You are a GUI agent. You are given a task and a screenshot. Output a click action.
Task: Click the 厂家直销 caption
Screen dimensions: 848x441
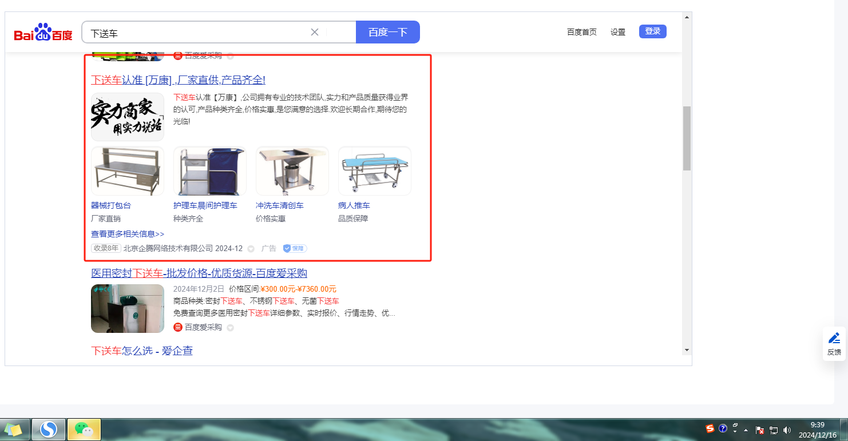coord(106,218)
